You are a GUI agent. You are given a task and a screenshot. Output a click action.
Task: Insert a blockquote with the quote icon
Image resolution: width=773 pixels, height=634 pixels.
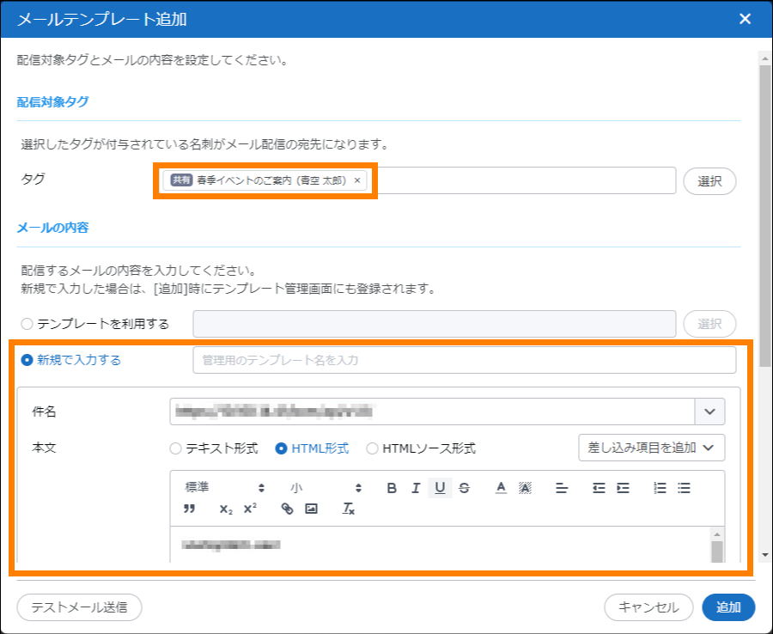[190, 509]
